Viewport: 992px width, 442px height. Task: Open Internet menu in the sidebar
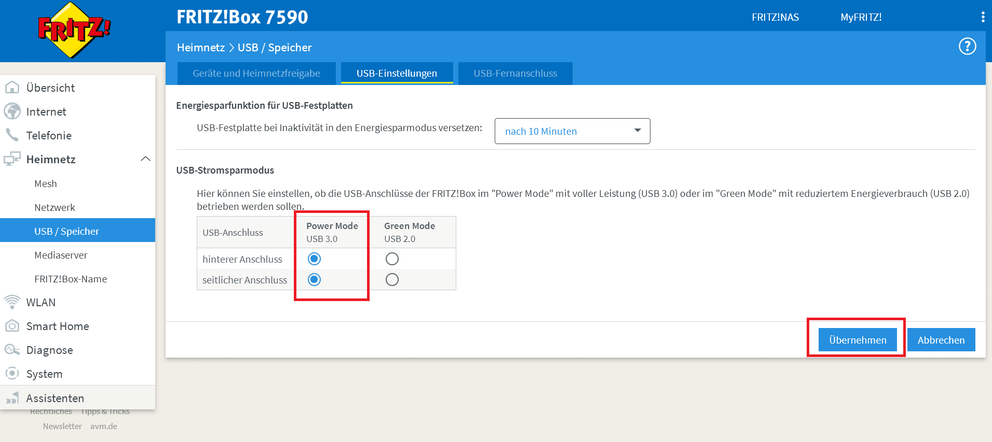(x=78, y=111)
